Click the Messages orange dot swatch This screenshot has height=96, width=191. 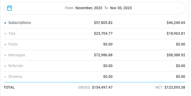(5, 55)
